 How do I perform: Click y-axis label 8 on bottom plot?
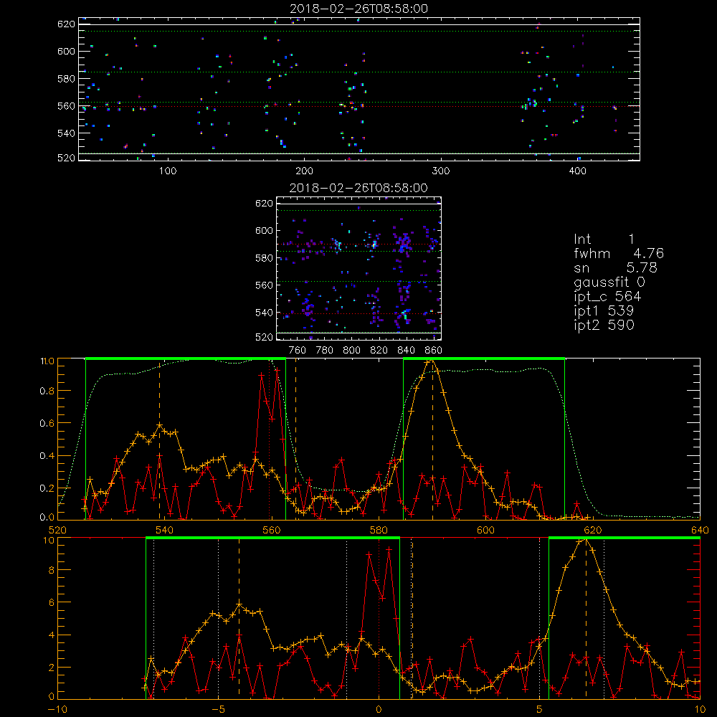coord(51,570)
